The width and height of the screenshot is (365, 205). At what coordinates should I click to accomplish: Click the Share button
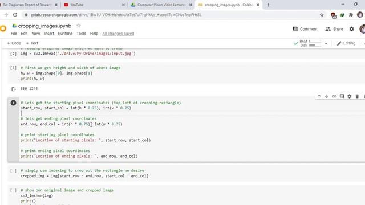pyautogui.click(x=334, y=29)
